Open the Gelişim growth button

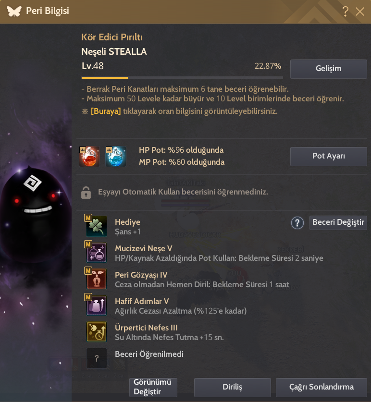(x=328, y=69)
